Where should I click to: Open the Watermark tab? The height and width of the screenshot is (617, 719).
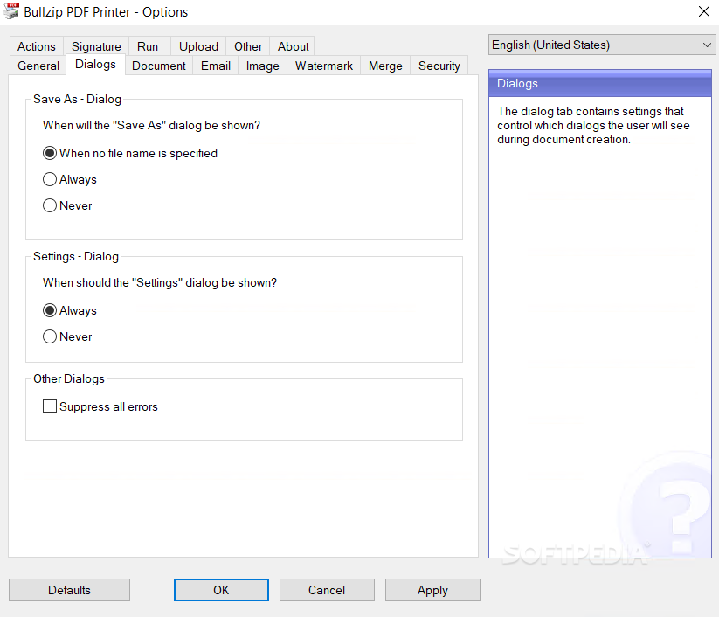coord(324,66)
